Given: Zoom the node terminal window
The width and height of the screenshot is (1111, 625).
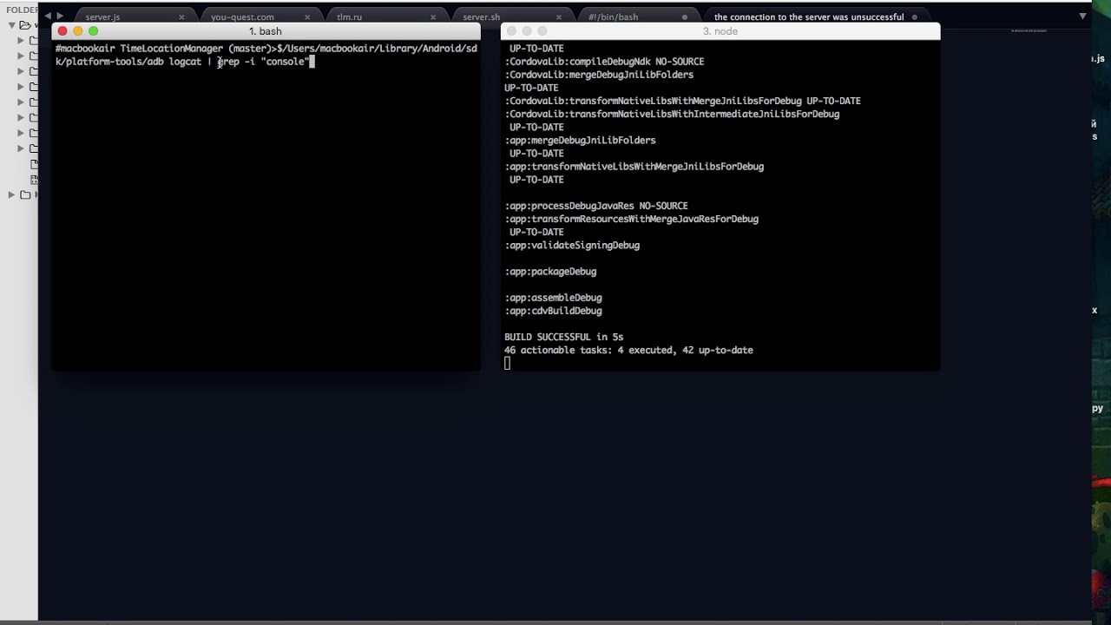Looking at the screenshot, I should tap(542, 31).
